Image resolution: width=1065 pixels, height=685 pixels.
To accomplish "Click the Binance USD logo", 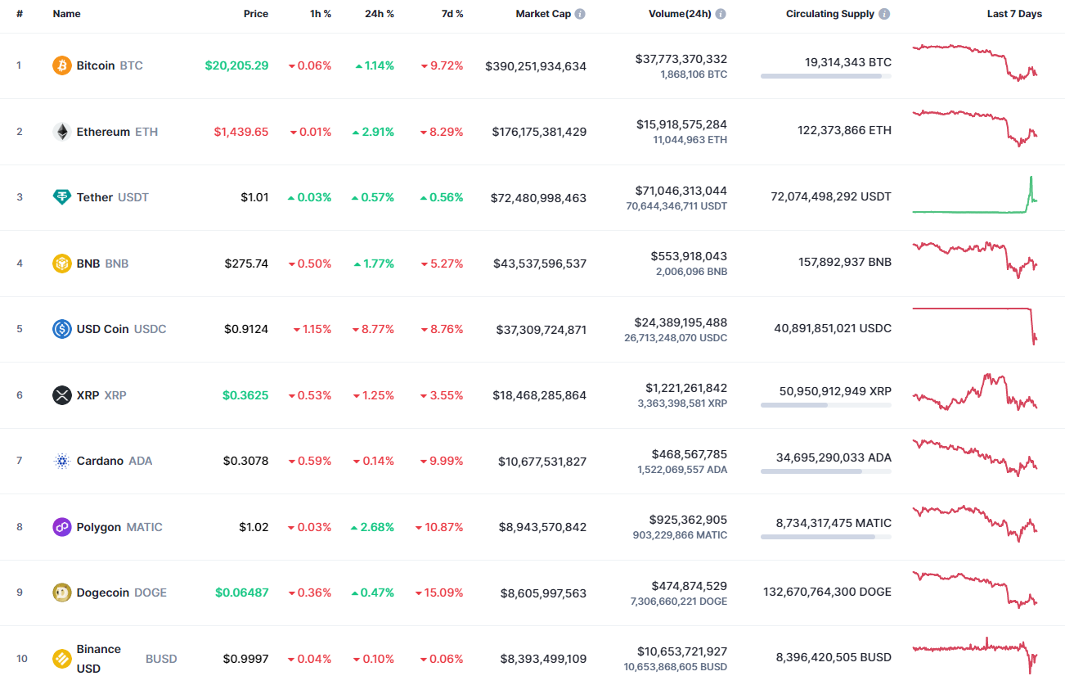I will tap(61, 658).
